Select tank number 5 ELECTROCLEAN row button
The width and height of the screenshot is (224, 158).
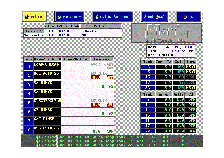(x=28, y=103)
